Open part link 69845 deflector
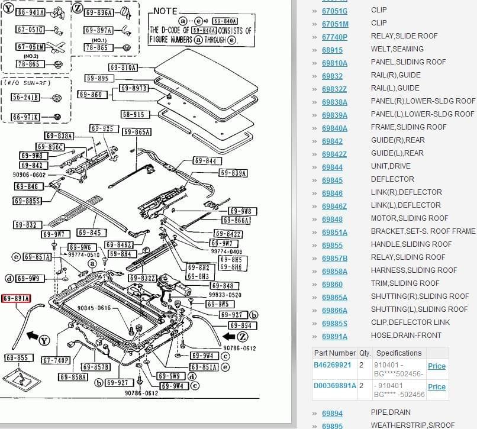 pos(332,180)
